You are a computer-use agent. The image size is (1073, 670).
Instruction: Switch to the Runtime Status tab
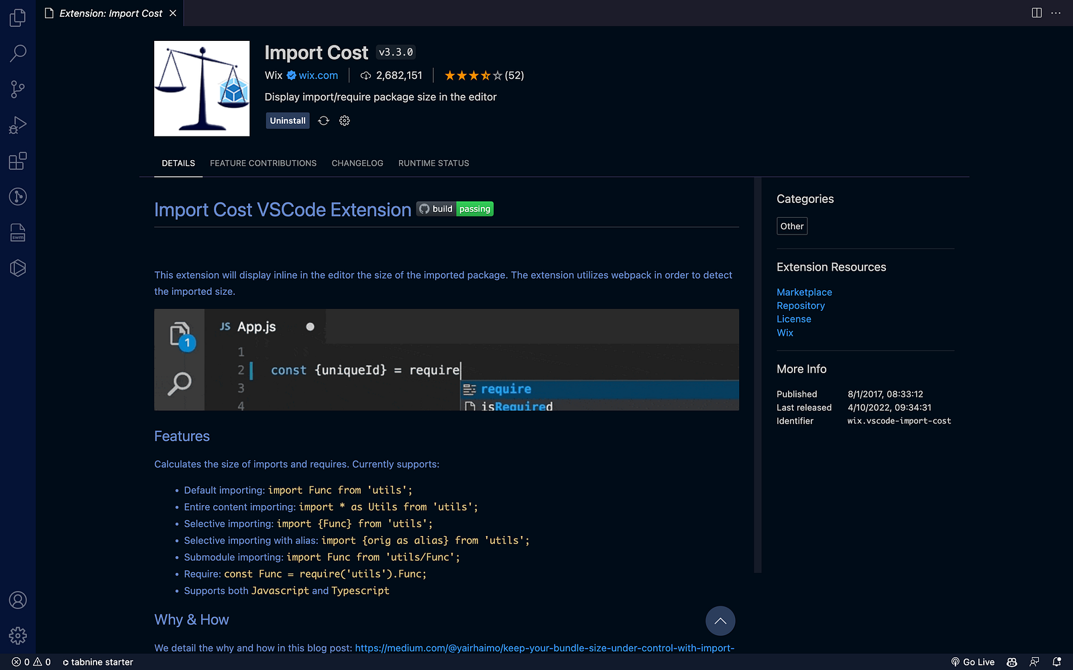(434, 163)
